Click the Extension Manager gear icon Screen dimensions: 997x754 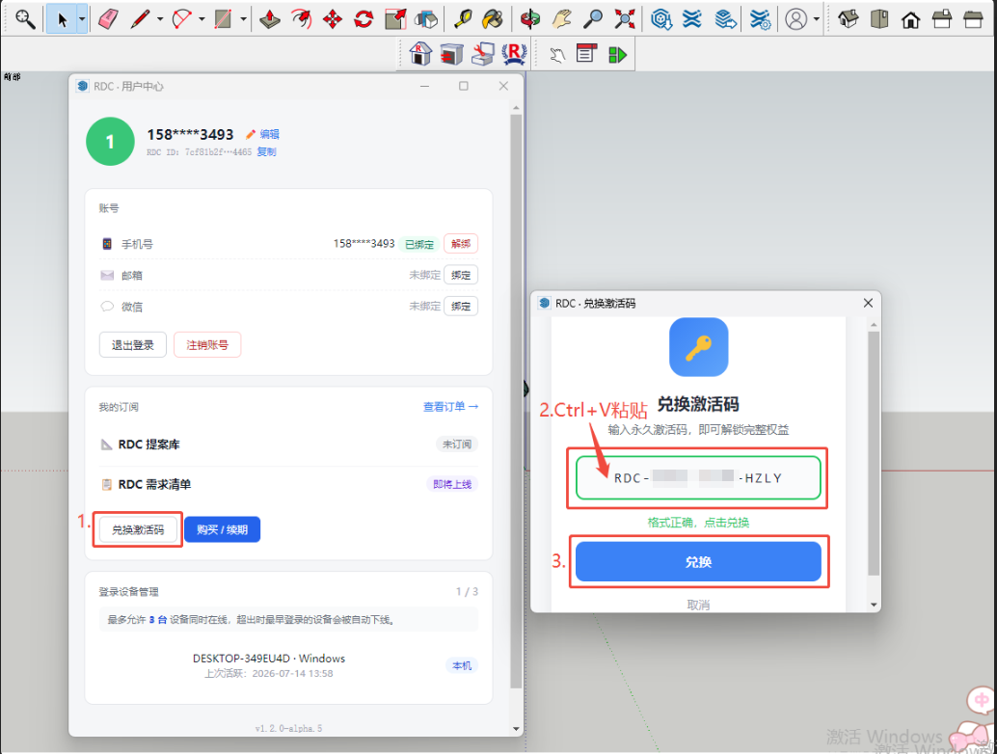point(760,19)
